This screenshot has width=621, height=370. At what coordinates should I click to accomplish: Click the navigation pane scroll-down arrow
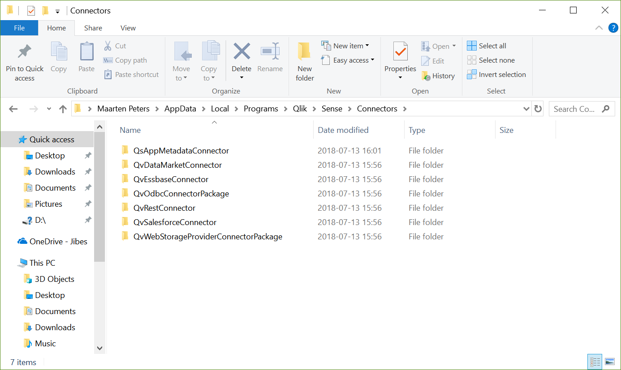(x=99, y=348)
